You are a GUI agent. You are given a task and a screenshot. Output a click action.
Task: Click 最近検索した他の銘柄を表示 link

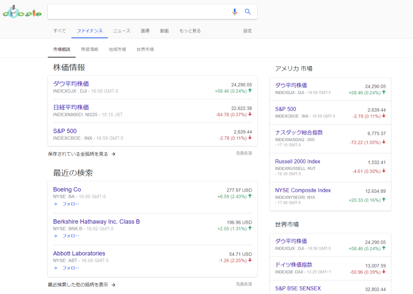click(x=78, y=285)
